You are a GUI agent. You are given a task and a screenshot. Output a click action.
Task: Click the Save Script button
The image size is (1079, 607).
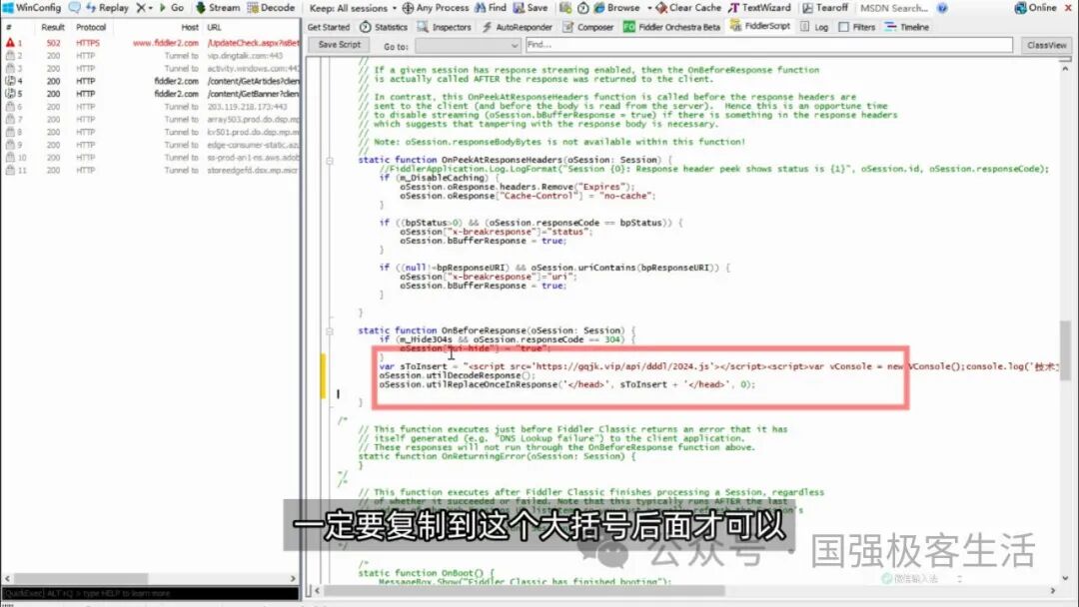click(340, 45)
